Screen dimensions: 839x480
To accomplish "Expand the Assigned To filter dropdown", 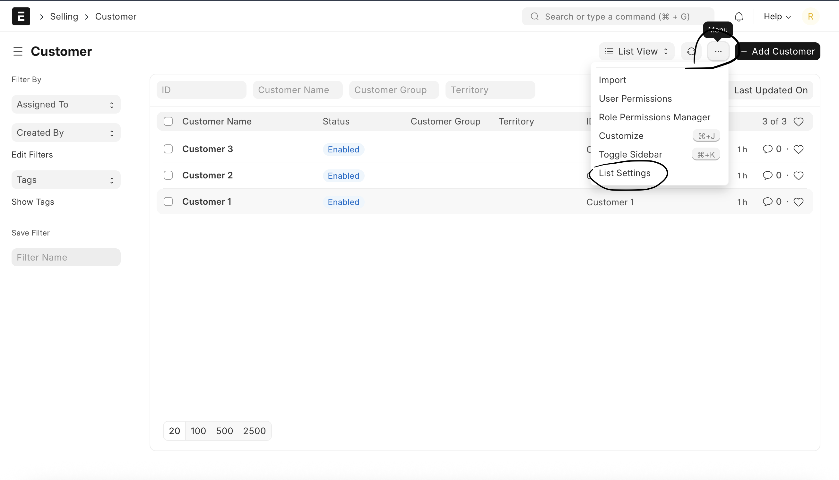I will [66, 105].
